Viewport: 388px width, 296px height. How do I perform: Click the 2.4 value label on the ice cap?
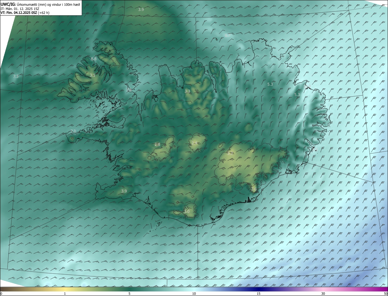point(194,143)
